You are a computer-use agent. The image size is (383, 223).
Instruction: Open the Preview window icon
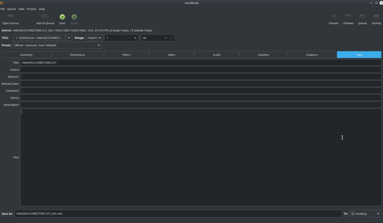[348, 16]
